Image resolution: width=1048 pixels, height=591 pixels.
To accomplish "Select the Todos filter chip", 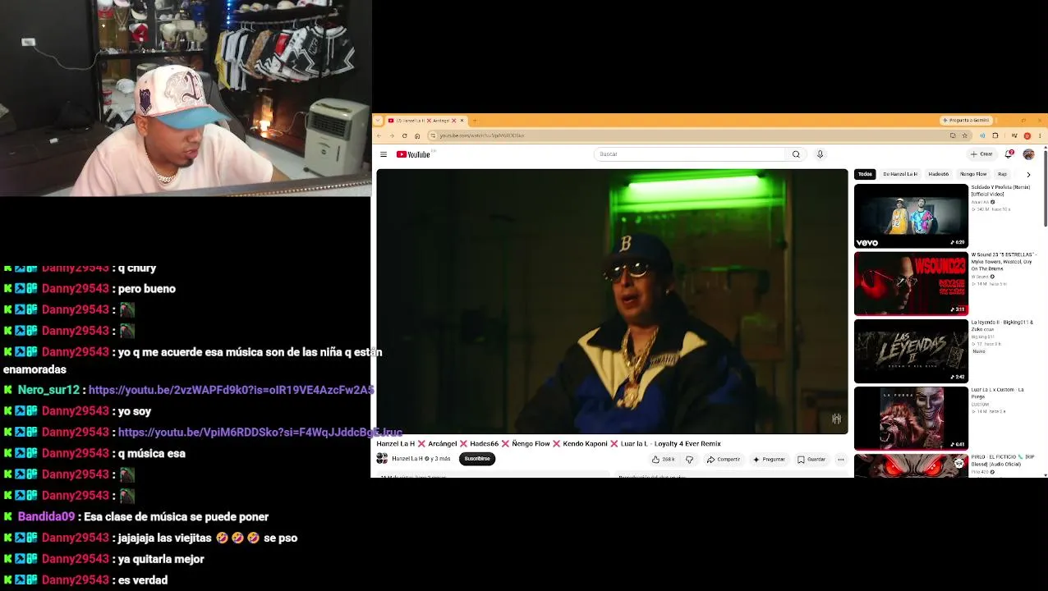I will (865, 174).
